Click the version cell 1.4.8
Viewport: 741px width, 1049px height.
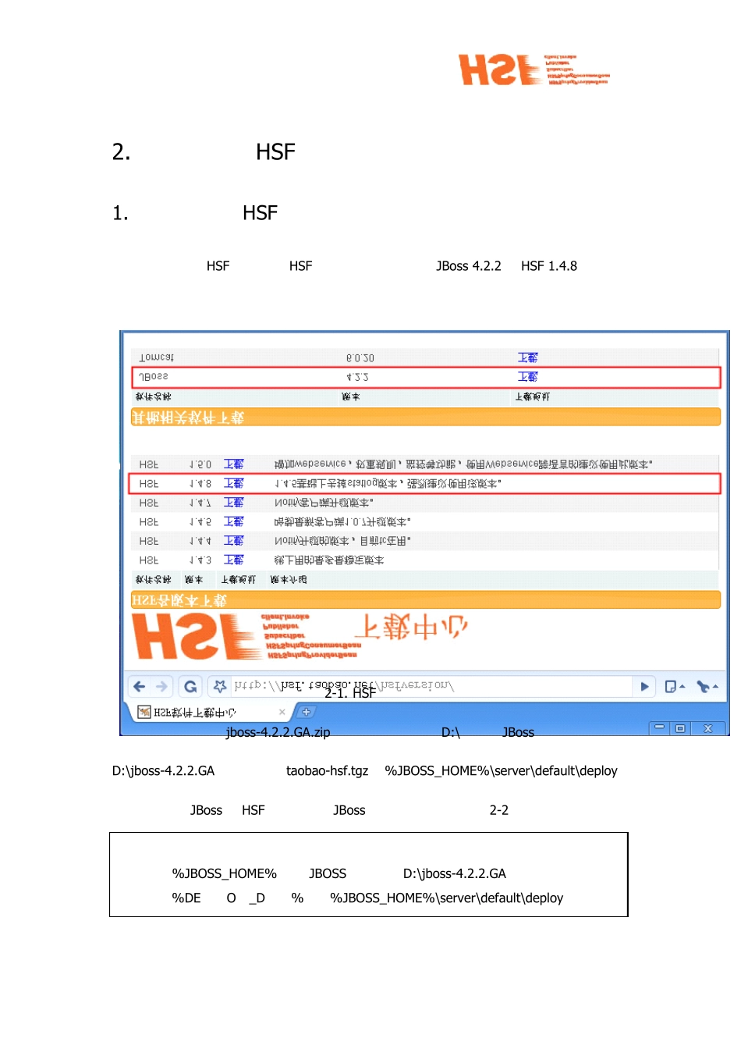(200, 484)
